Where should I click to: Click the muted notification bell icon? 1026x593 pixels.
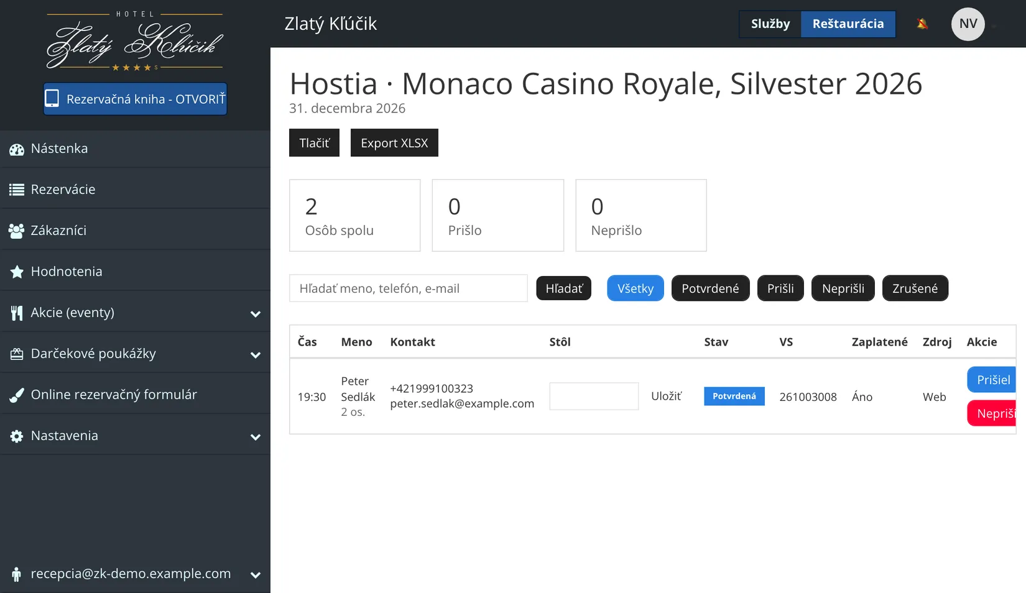point(922,24)
